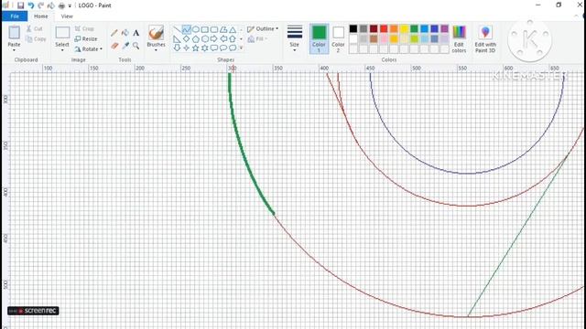Undo the last action
This screenshot has width=586, height=329.
tap(30, 5)
